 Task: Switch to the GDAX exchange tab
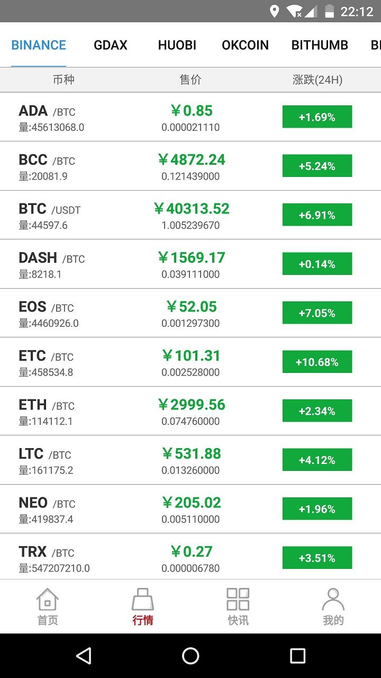click(111, 45)
